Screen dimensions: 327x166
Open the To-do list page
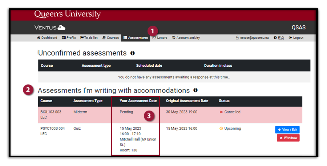pyautogui.click(x=89, y=38)
